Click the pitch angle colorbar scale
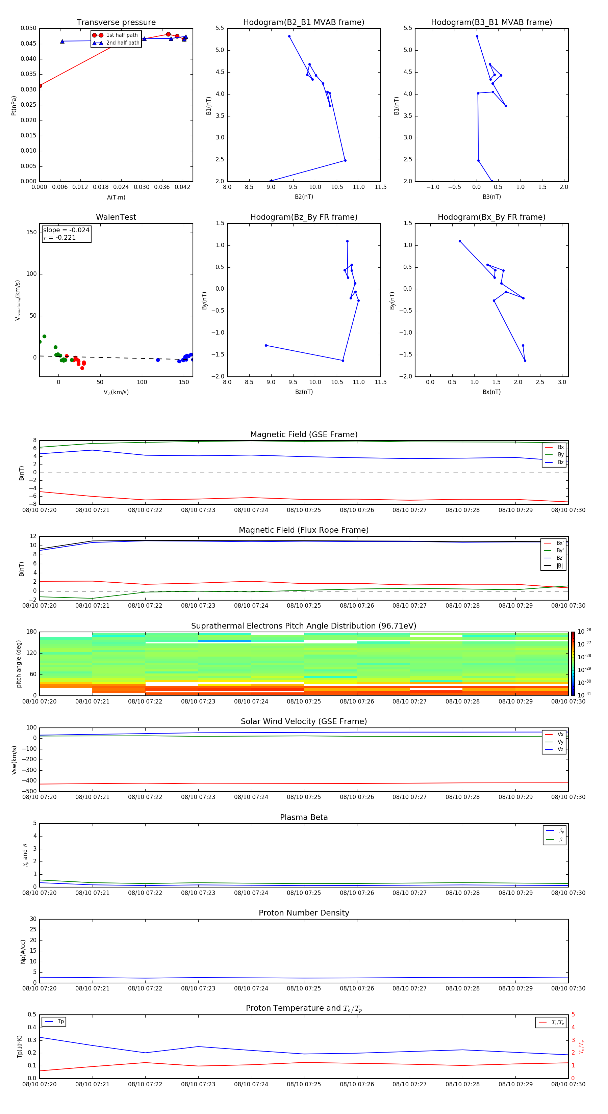This screenshot has height=1114, width=608. pyautogui.click(x=573, y=663)
